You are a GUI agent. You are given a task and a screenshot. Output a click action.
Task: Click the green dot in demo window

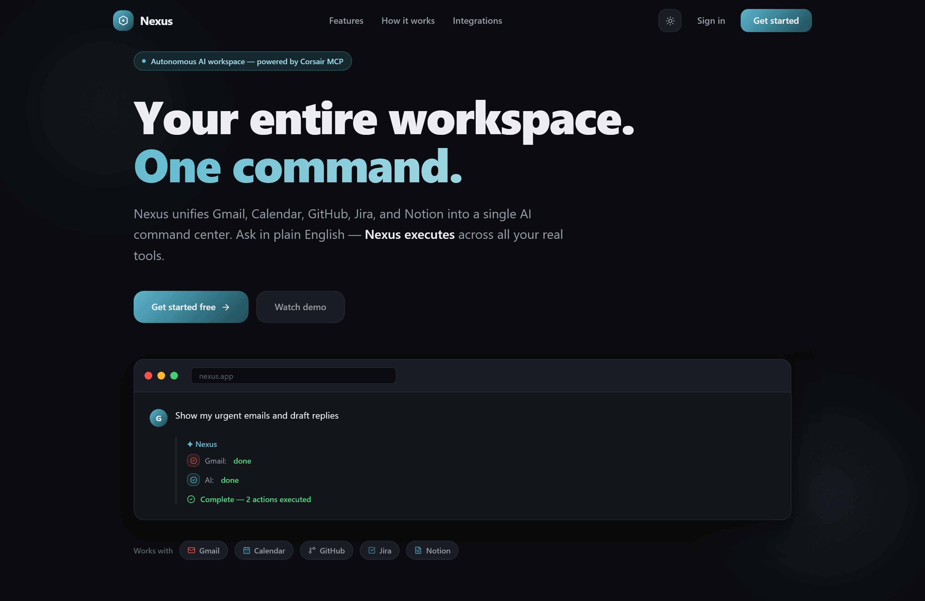click(174, 376)
